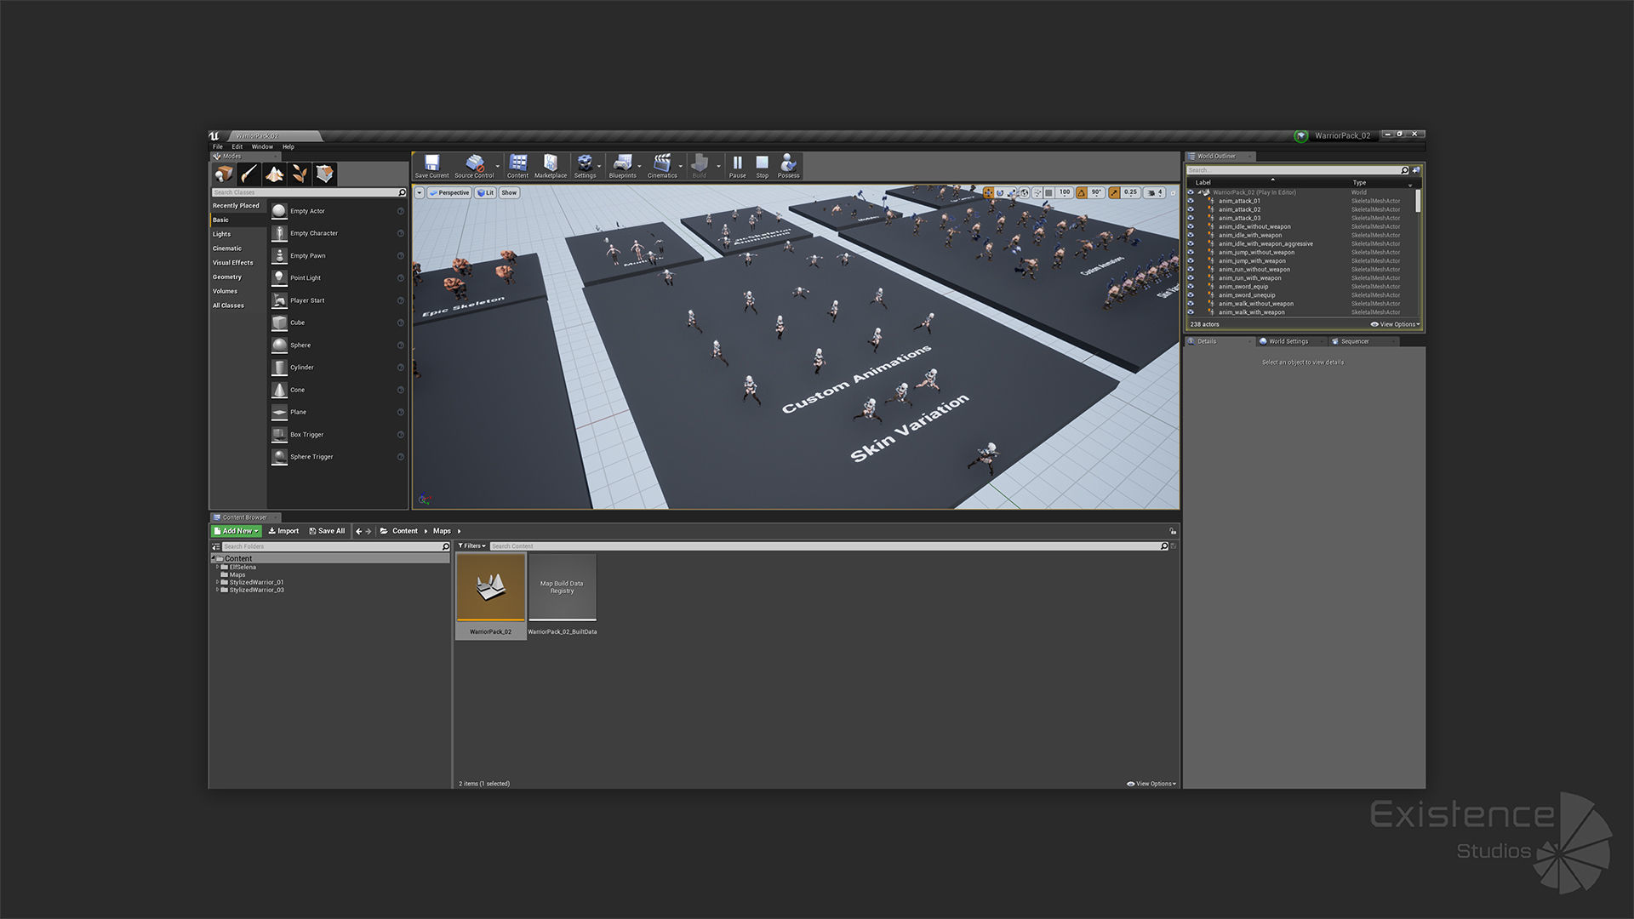Toggle rotation snap (angle icon) in viewport
This screenshot has height=919, width=1634.
pyautogui.click(x=1081, y=193)
